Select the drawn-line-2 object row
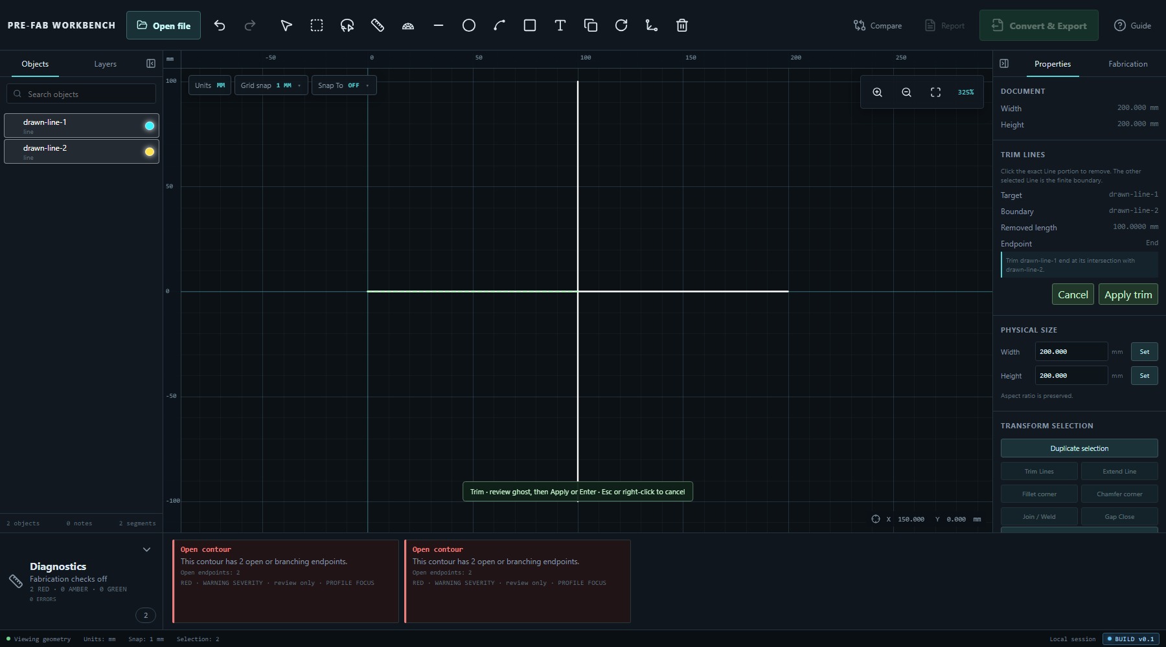1166x647 pixels. [82, 151]
